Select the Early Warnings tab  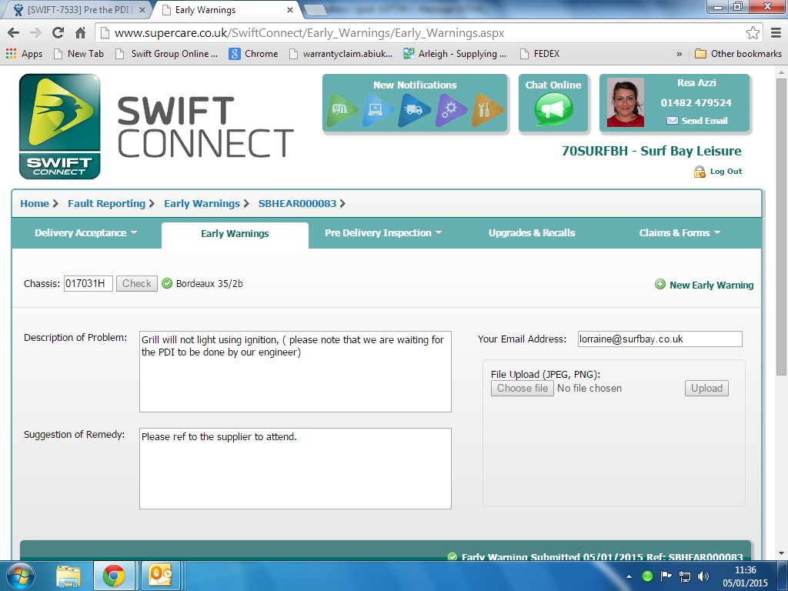coord(235,234)
